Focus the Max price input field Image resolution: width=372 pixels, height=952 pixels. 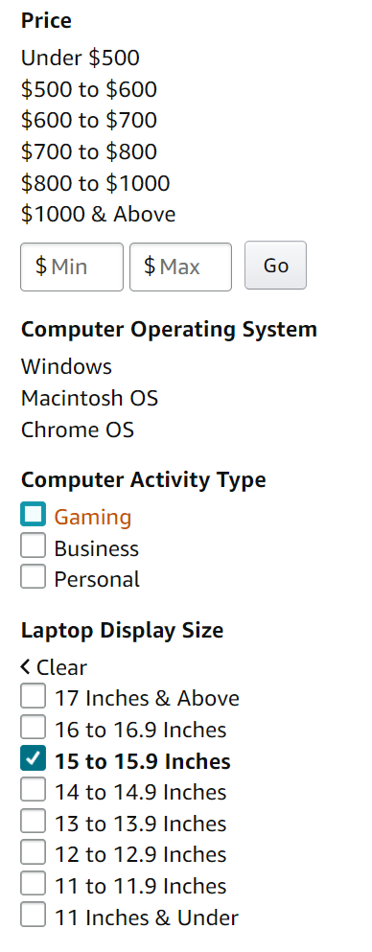pos(181,267)
